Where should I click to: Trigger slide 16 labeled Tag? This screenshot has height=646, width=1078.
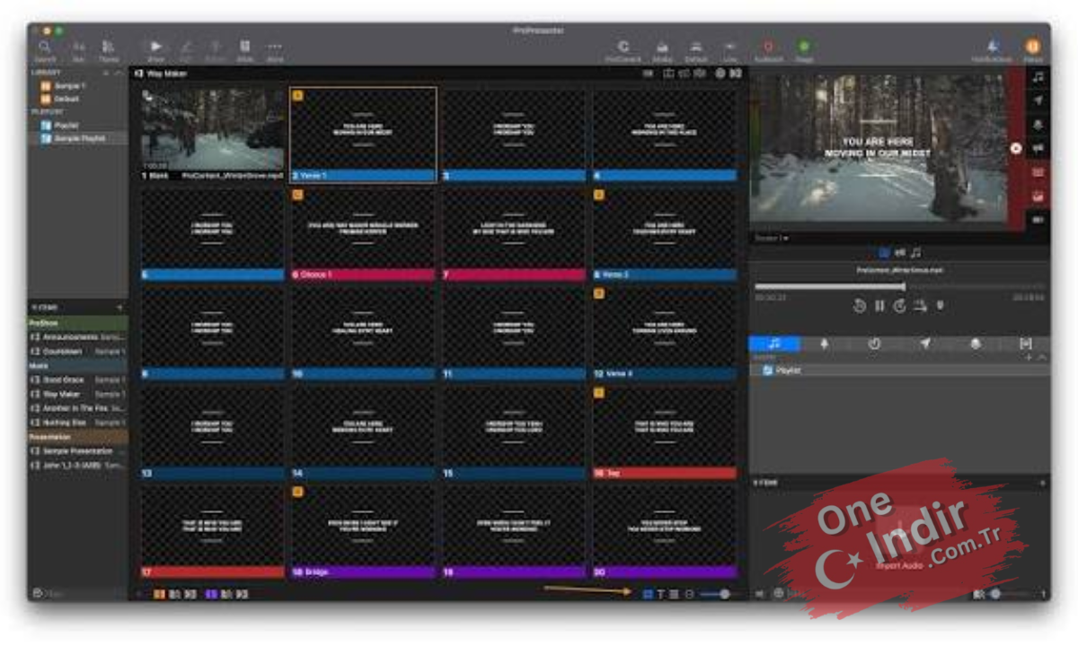[x=665, y=432]
